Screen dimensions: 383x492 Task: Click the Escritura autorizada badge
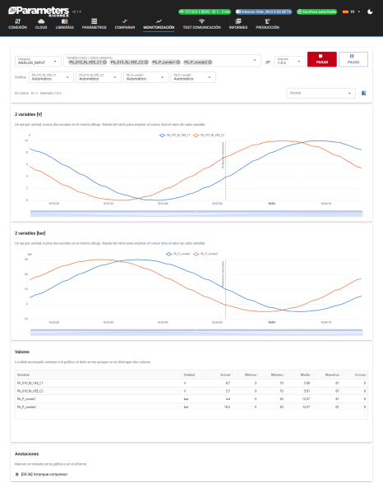pos(317,11)
